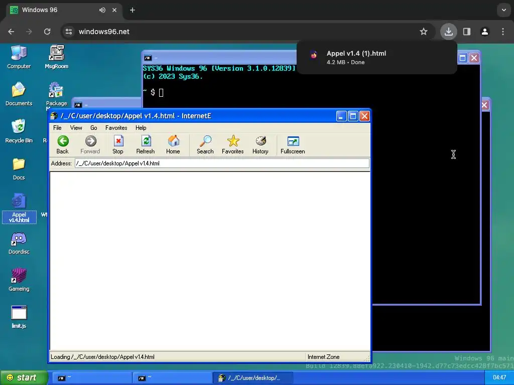
Task: Click the Internet Zone status bar entry
Action: coord(324,357)
